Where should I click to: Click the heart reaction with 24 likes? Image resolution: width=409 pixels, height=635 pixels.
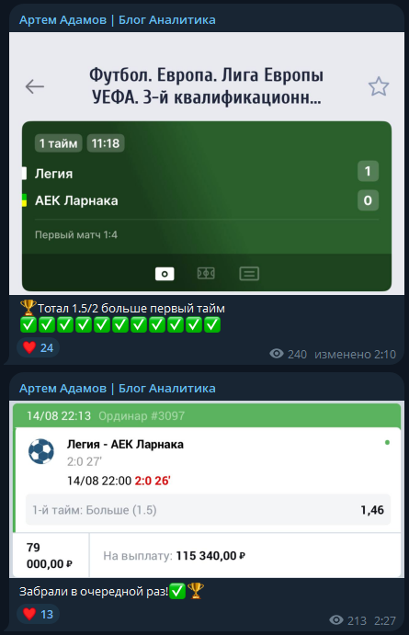tap(38, 347)
